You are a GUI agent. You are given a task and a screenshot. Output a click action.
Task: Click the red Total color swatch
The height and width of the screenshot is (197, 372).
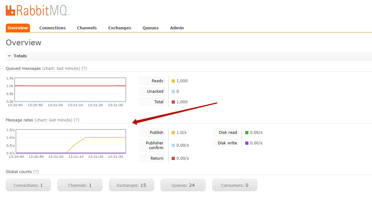click(x=173, y=102)
